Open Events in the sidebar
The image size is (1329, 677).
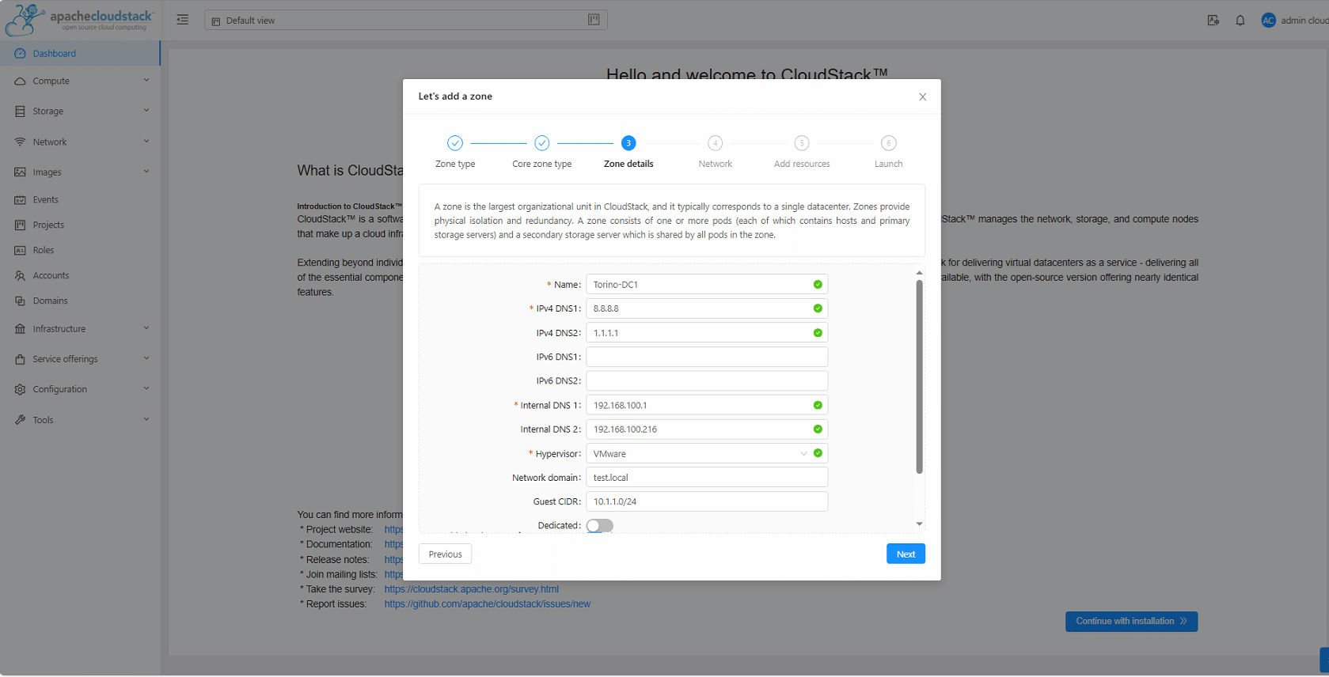80,200
